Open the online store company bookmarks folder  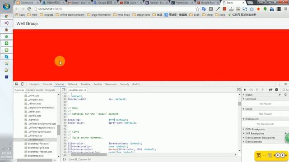coord(70,15)
